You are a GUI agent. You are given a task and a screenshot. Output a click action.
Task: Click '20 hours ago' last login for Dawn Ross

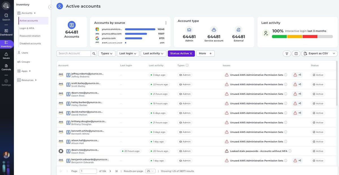click(x=131, y=151)
